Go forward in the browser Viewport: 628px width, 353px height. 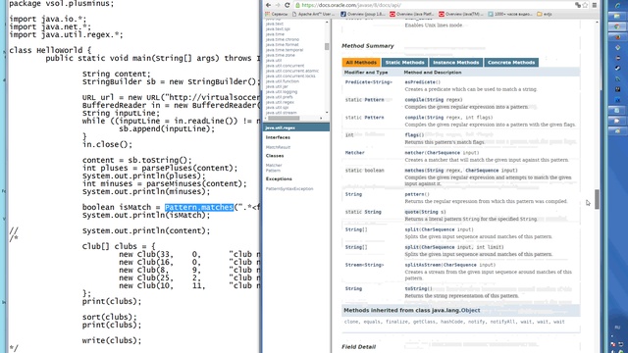[277, 5]
